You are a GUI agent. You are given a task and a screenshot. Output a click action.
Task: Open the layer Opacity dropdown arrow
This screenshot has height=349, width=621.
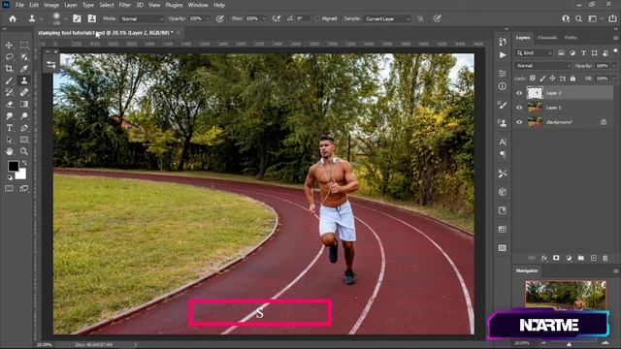614,66
